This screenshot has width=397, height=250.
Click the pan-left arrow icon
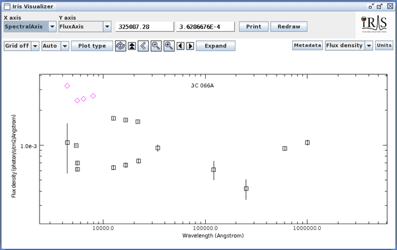click(180, 46)
